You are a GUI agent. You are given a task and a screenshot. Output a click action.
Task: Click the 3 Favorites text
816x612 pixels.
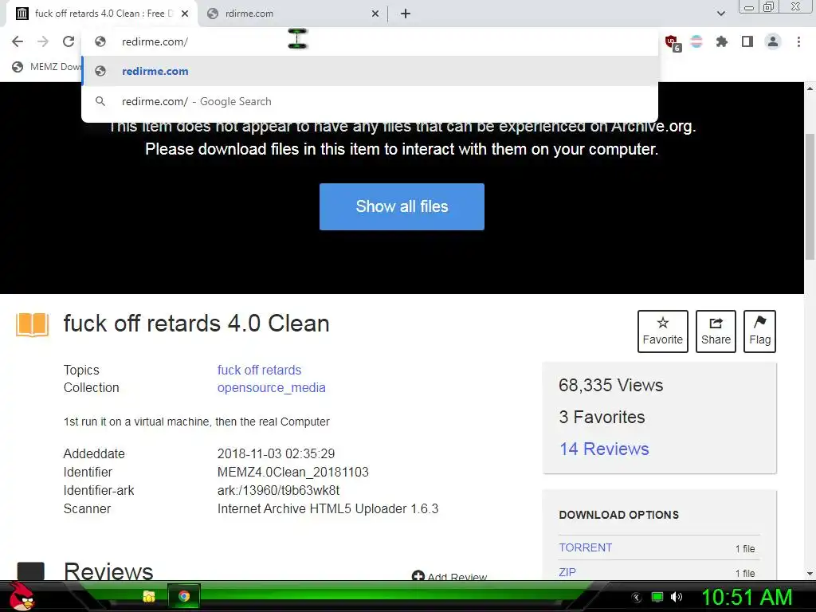pos(602,417)
